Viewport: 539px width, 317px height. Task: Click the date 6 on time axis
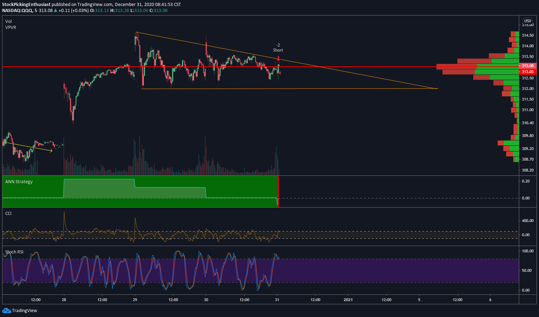click(490, 300)
